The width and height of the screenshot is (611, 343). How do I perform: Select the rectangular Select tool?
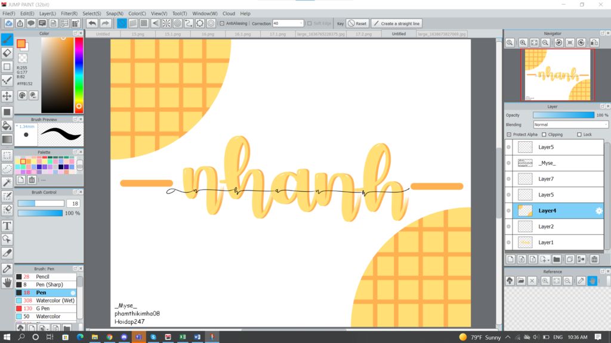tap(7, 155)
